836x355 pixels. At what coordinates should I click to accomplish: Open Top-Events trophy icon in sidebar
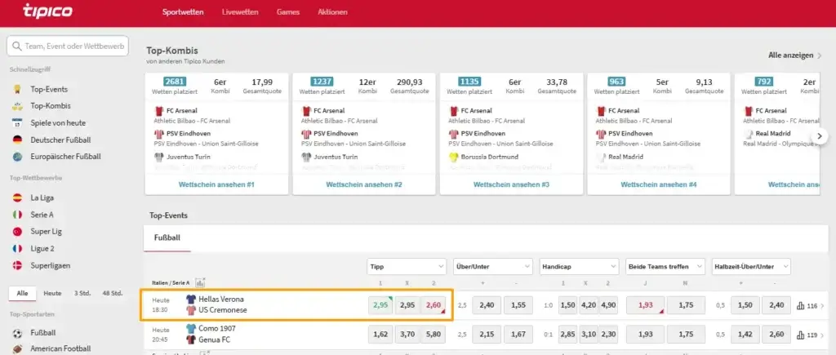tap(16, 89)
